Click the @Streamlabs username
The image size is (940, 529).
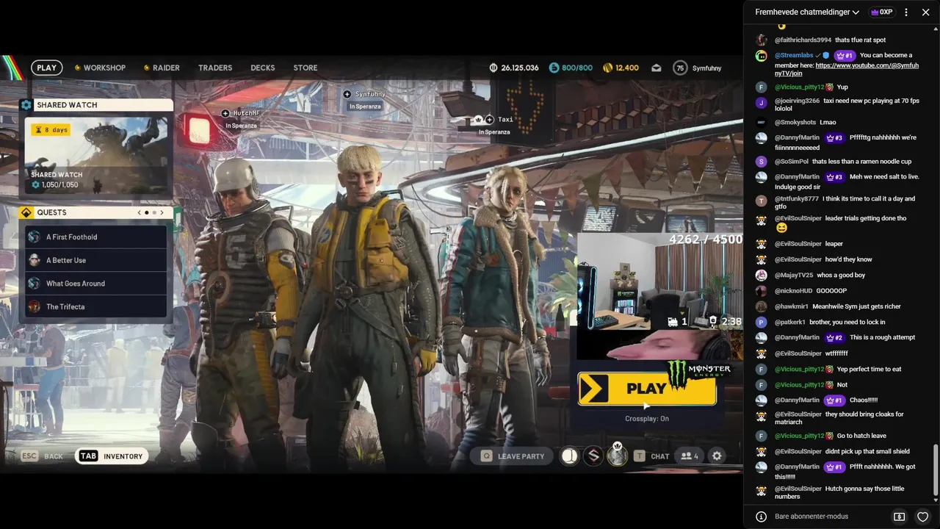(792, 55)
